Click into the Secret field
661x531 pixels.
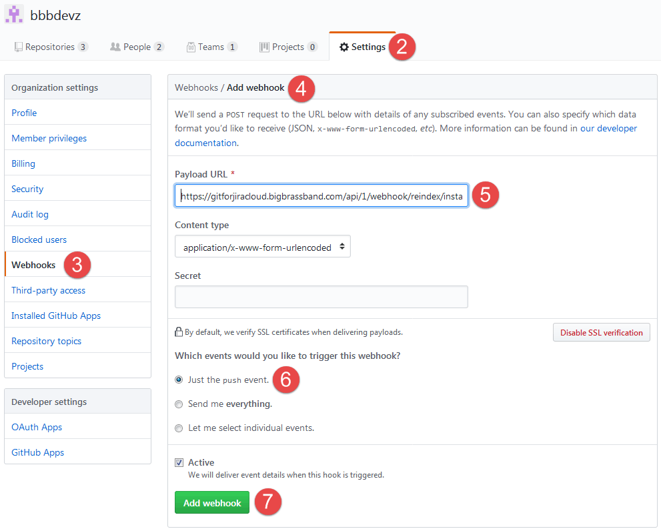321,297
